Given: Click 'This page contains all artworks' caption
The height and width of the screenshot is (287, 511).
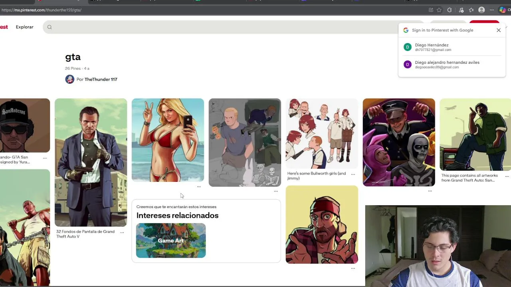Looking at the screenshot, I should pyautogui.click(x=469, y=178).
